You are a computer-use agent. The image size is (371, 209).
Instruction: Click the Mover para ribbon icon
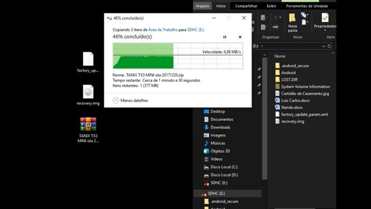pos(263,17)
